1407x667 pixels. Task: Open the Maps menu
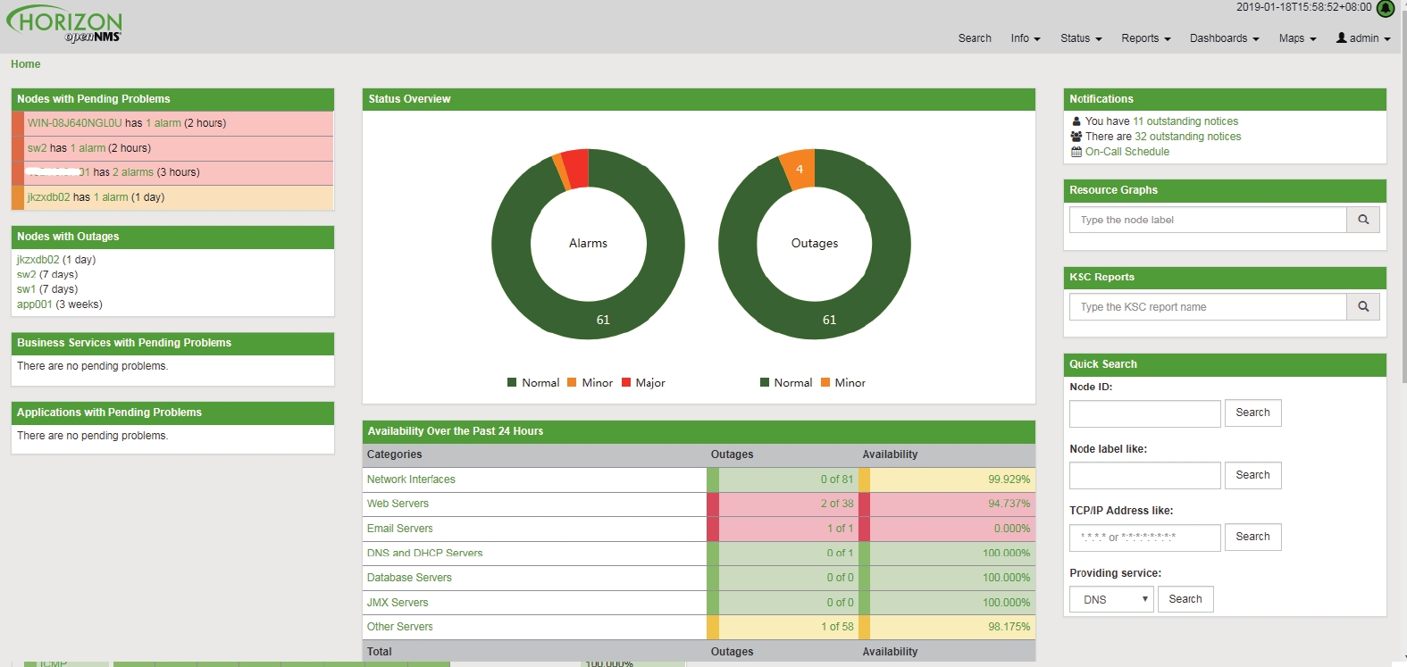coord(1297,38)
